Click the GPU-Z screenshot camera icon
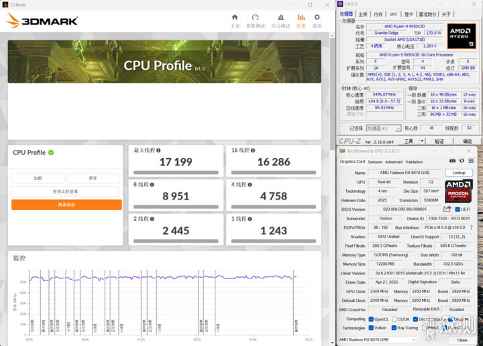 coord(453,161)
